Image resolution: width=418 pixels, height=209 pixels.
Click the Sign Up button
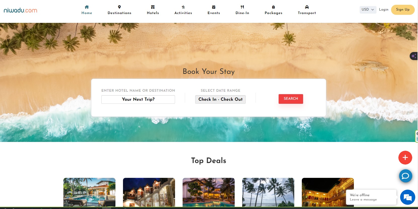[403, 10]
